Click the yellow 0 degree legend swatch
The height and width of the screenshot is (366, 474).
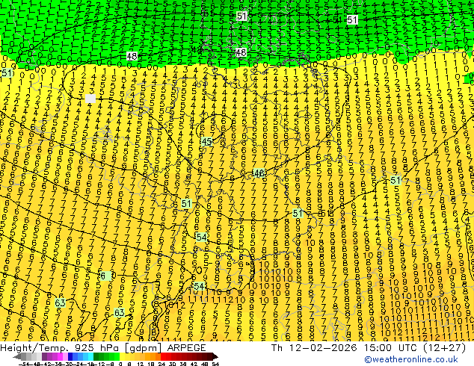pos(122,356)
